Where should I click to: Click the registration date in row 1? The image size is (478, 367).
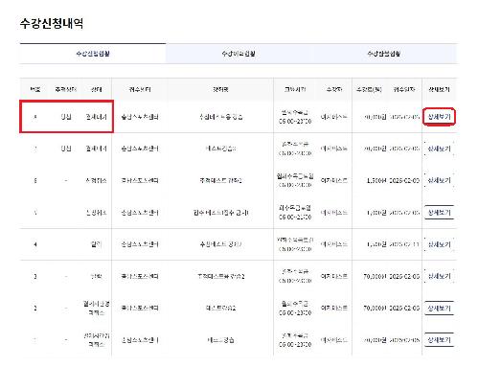click(404, 340)
